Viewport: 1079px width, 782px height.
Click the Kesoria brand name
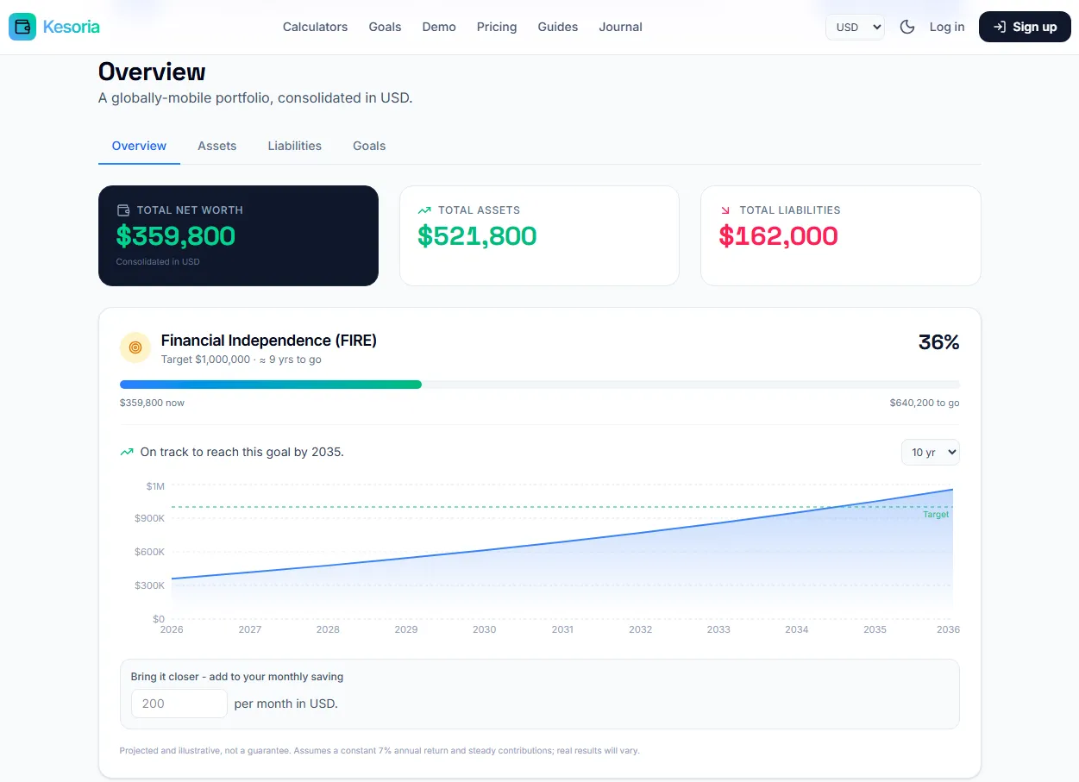[72, 27]
